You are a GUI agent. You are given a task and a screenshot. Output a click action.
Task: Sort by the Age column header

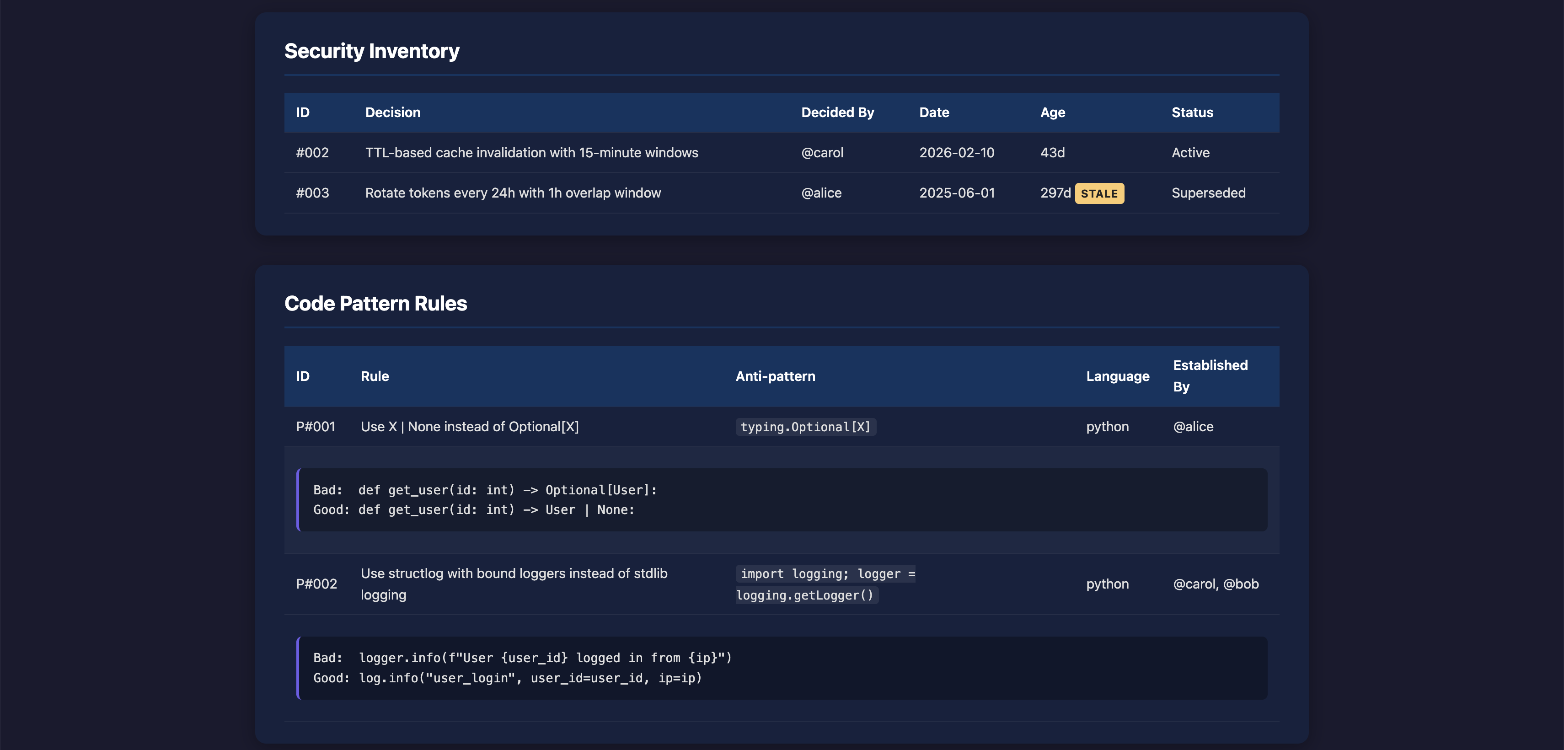(x=1052, y=112)
